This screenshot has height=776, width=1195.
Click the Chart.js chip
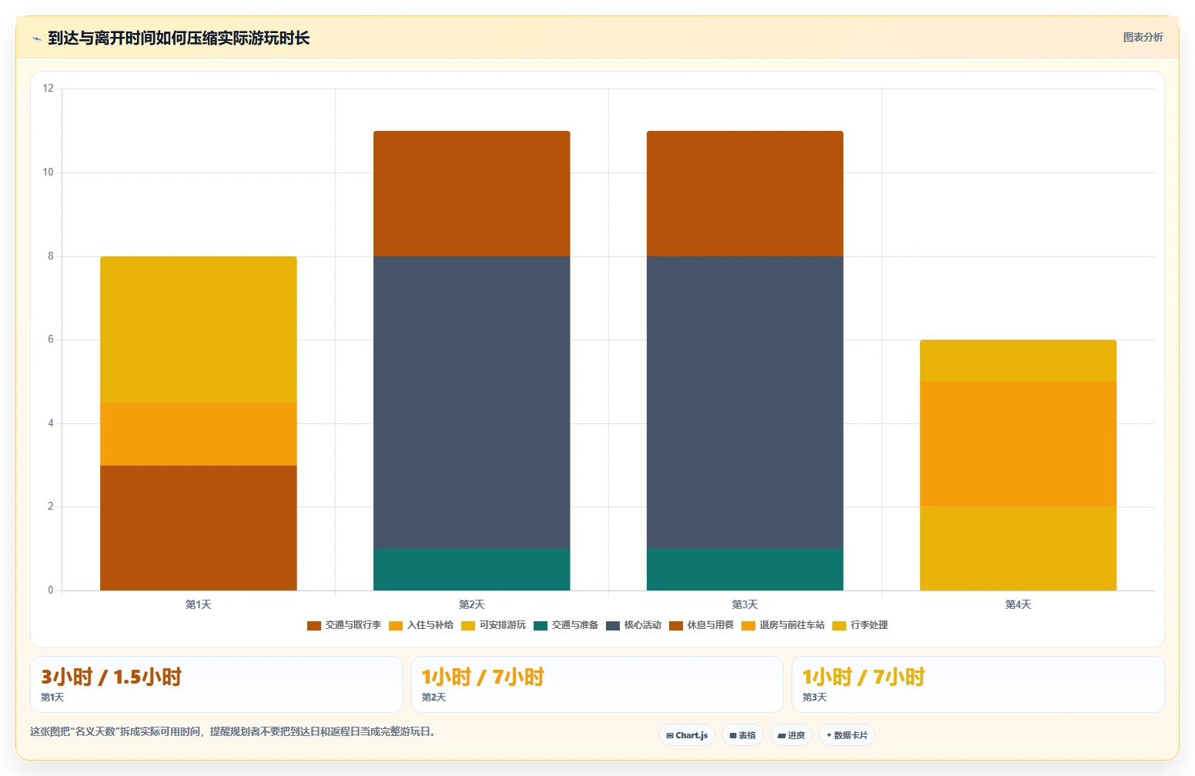point(687,735)
